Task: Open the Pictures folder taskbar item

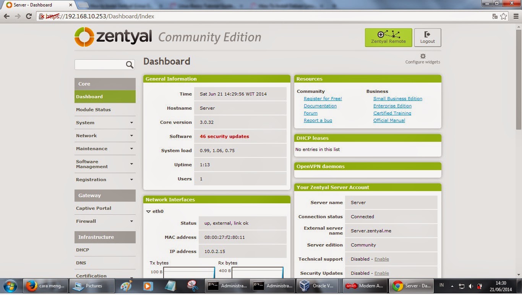Action: pyautogui.click(x=92, y=286)
